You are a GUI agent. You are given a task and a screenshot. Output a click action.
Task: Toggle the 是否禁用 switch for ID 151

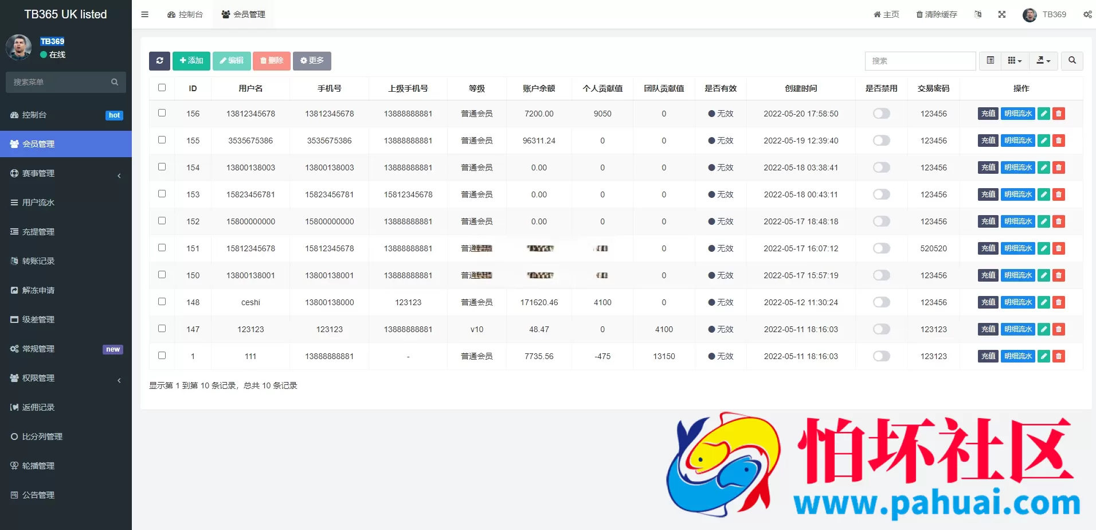click(881, 248)
